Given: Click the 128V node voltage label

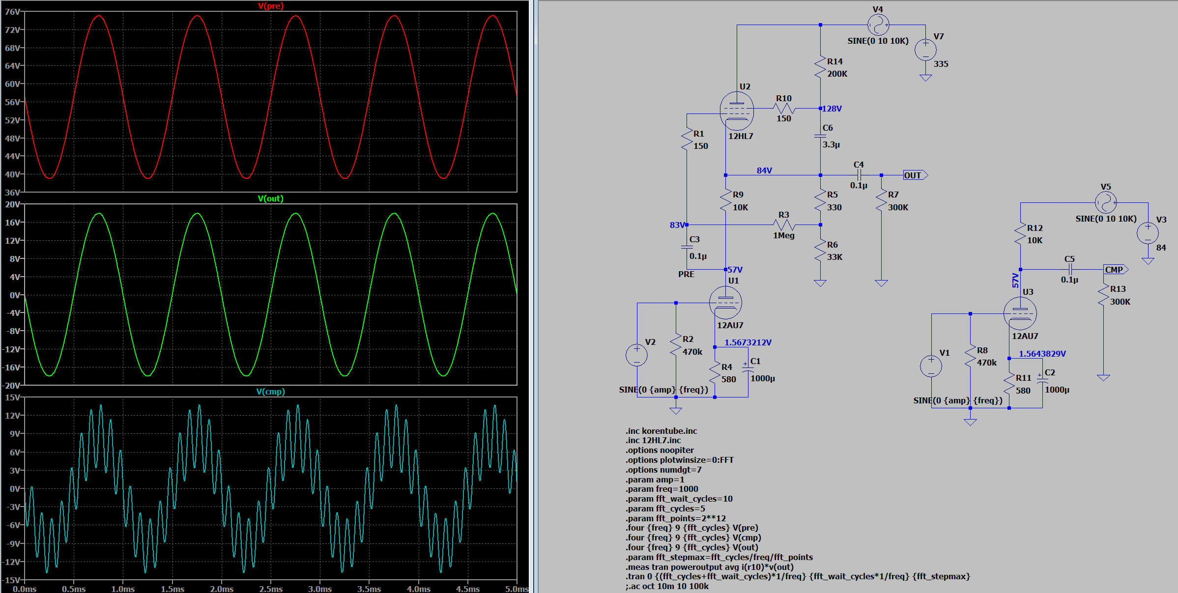Looking at the screenshot, I should pyautogui.click(x=832, y=109).
